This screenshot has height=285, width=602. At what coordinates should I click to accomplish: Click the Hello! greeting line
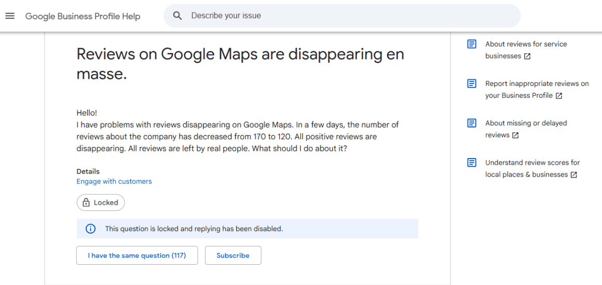click(x=87, y=113)
